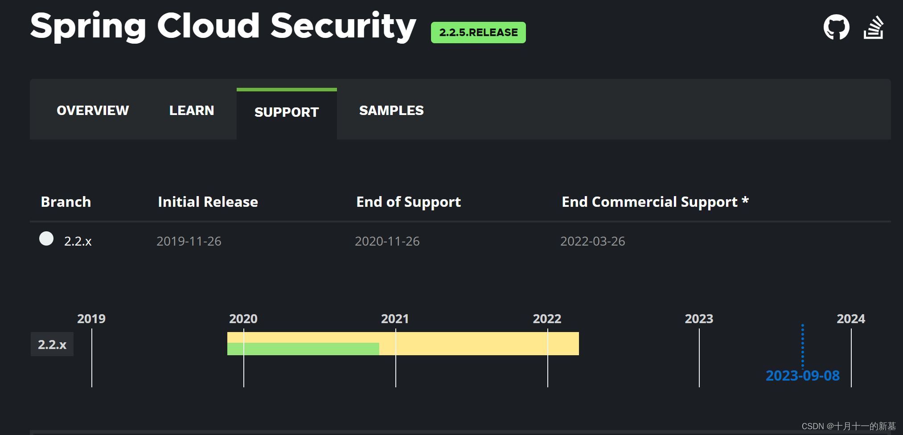
Task: Select the 2.2.x branch radio indicator
Action: click(x=46, y=239)
